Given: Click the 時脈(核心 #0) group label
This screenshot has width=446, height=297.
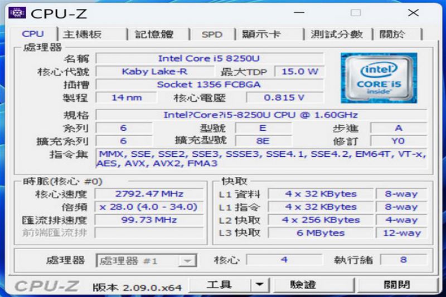Looking at the screenshot, I should [62, 181].
